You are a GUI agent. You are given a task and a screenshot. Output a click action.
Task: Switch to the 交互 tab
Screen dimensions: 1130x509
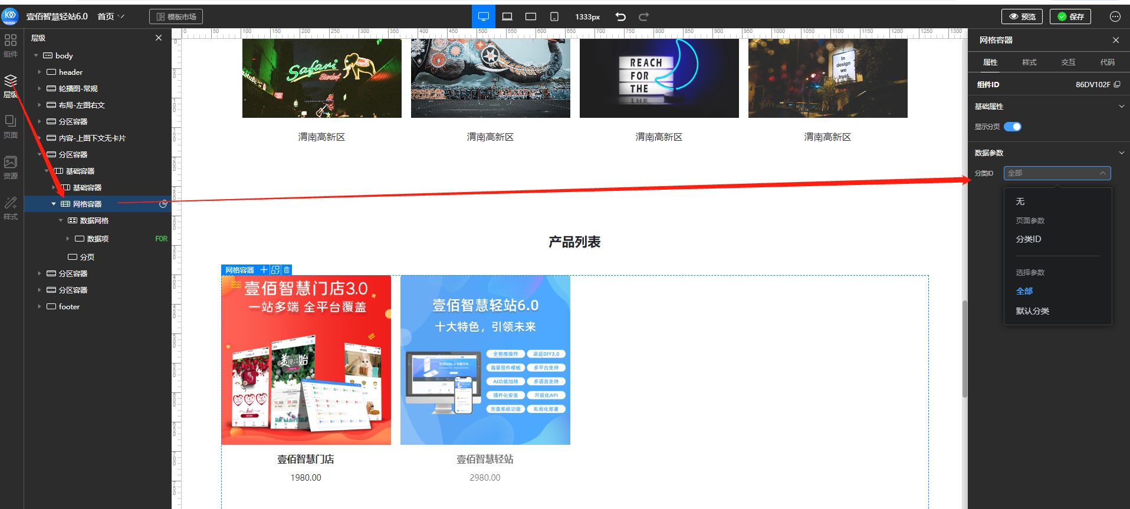pos(1068,62)
